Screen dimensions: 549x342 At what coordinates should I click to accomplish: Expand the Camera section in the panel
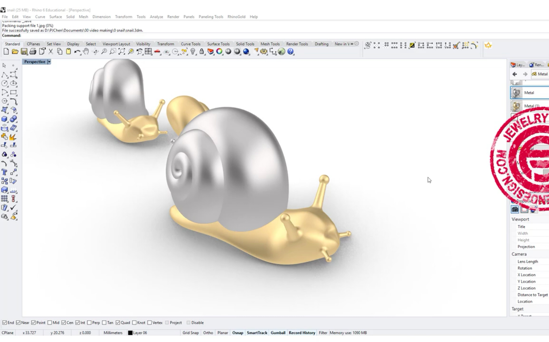tap(519, 254)
